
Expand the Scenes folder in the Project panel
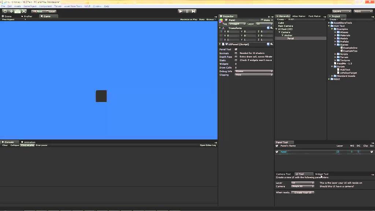[334, 44]
